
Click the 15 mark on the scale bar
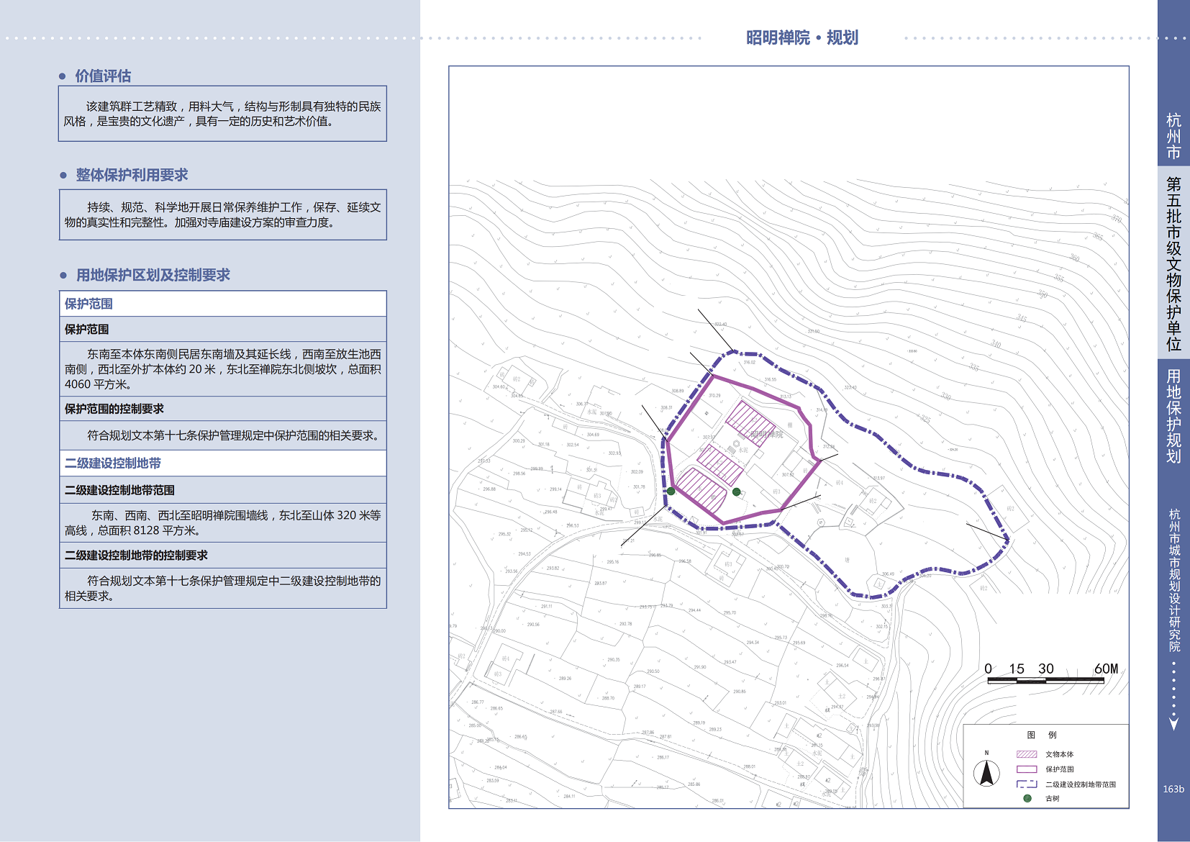1017,669
